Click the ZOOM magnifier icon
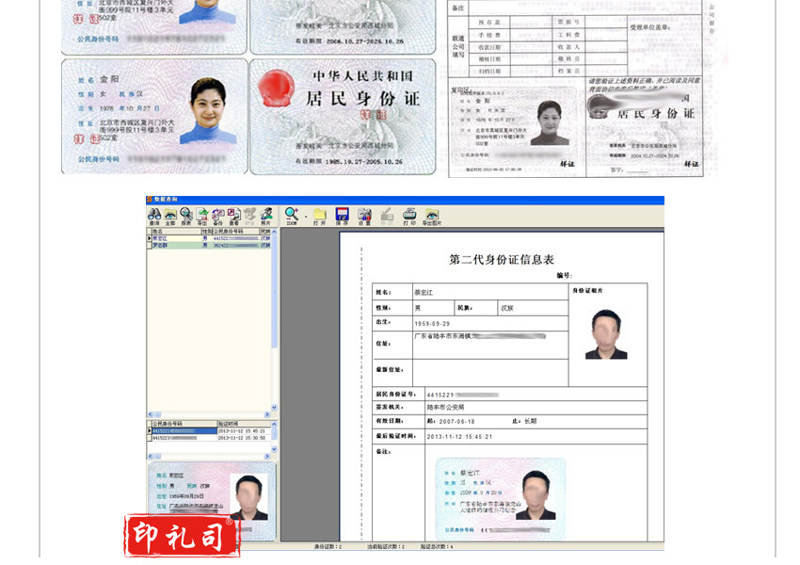 pyautogui.click(x=292, y=216)
